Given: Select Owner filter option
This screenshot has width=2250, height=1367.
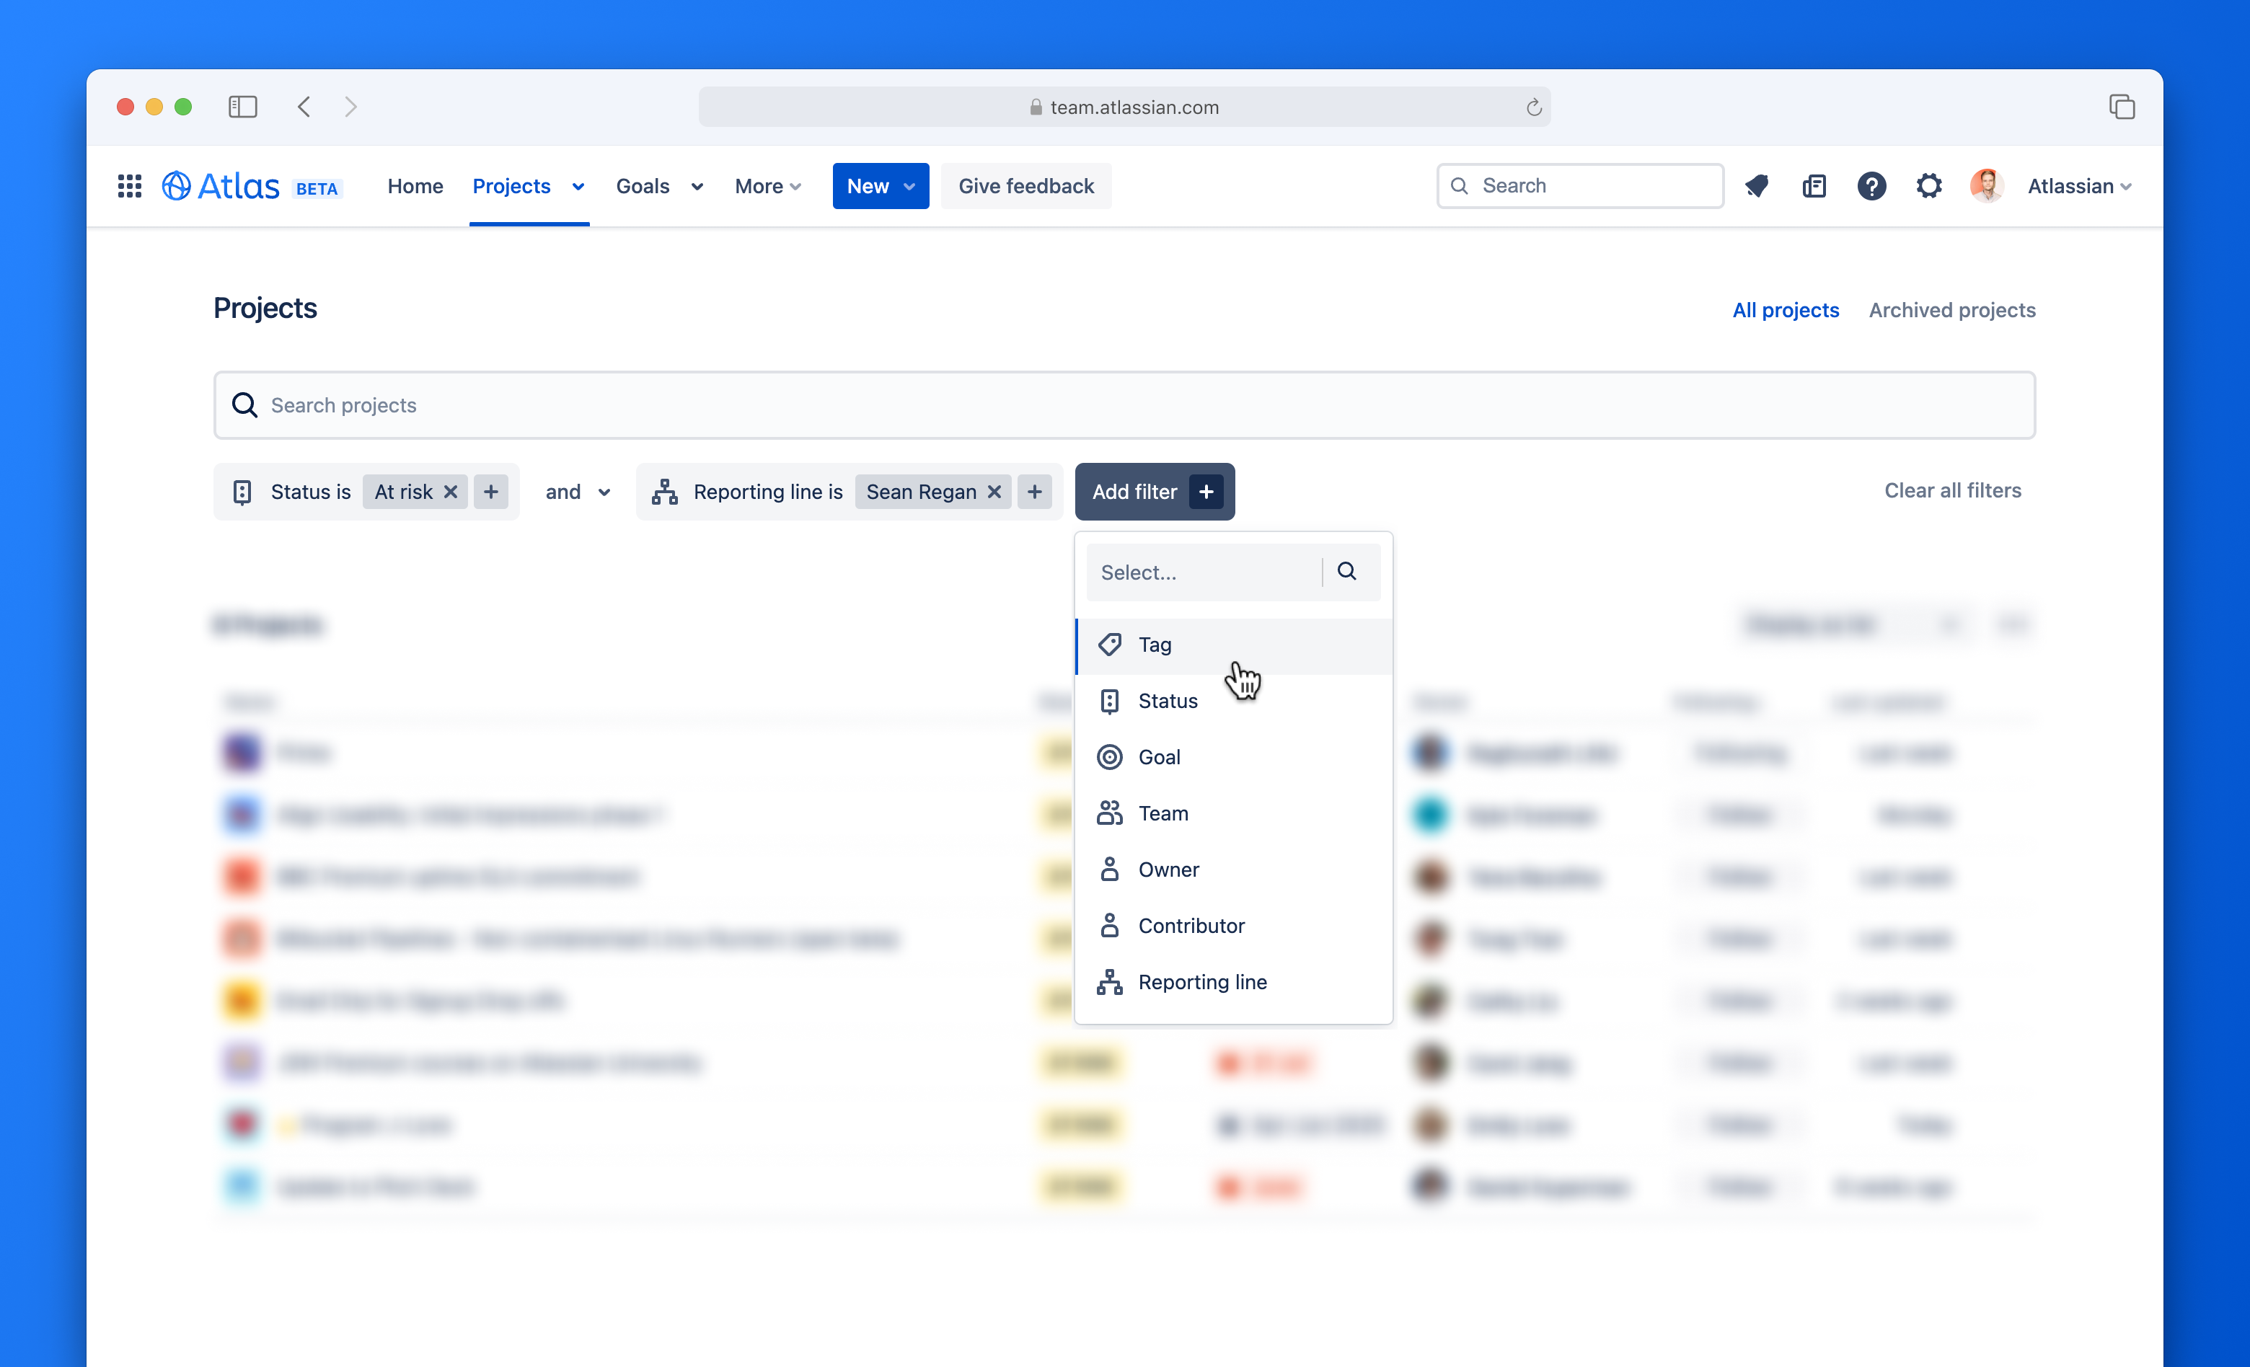Looking at the screenshot, I should coord(1234,870).
